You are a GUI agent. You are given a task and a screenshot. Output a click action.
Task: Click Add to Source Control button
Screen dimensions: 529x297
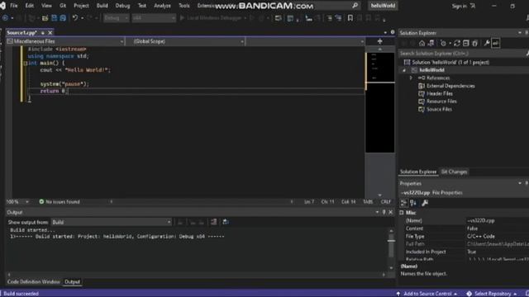427,294
